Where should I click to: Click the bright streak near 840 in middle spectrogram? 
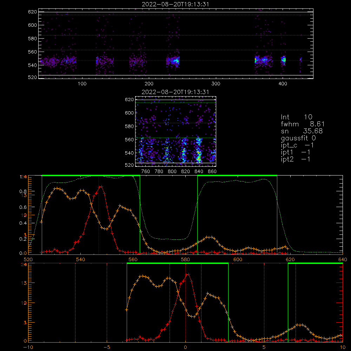(199, 150)
